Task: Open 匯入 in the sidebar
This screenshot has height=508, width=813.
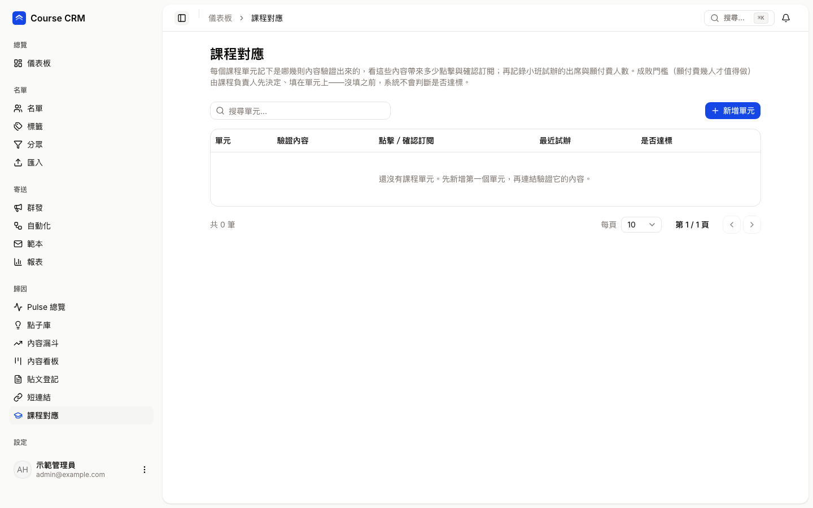Action: pyautogui.click(x=81, y=163)
